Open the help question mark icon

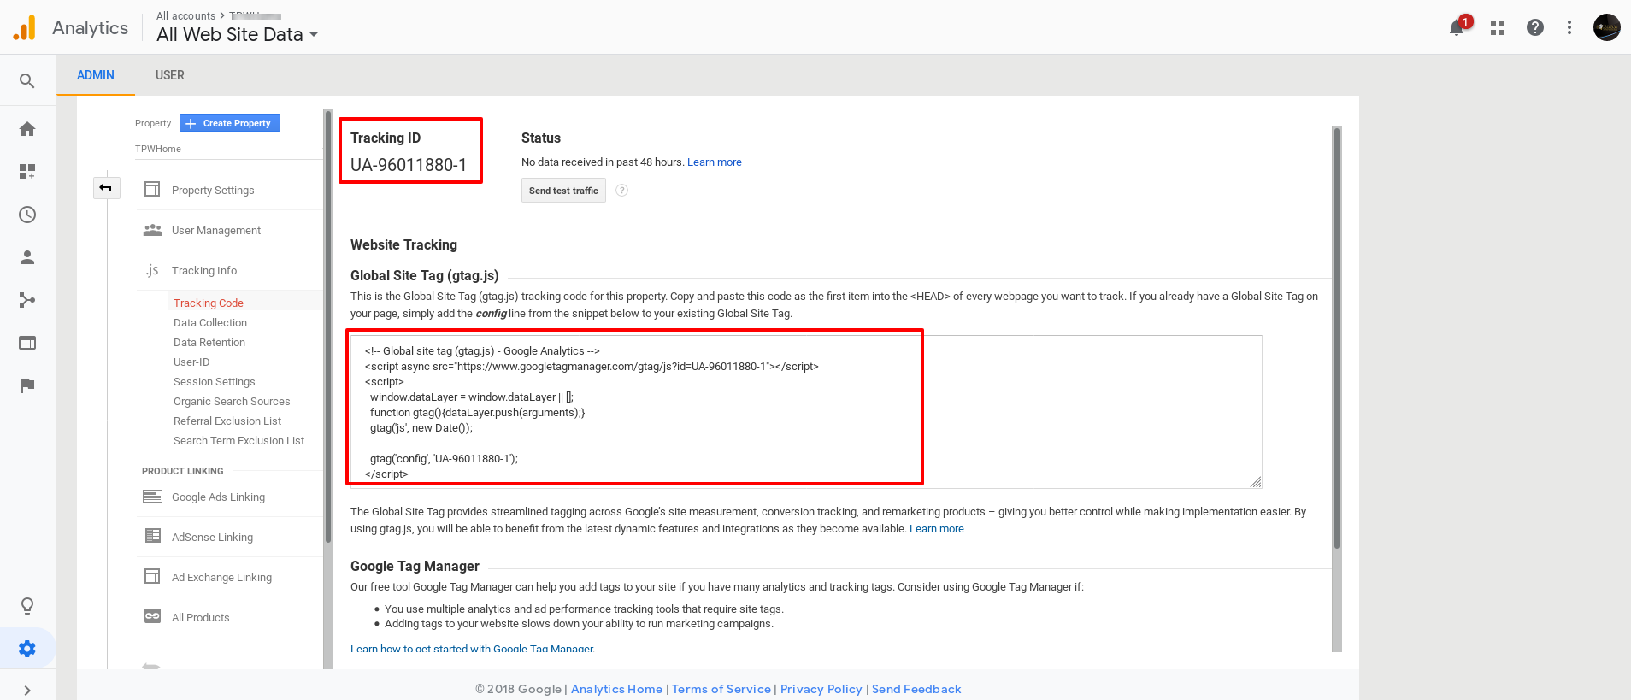(x=1535, y=27)
